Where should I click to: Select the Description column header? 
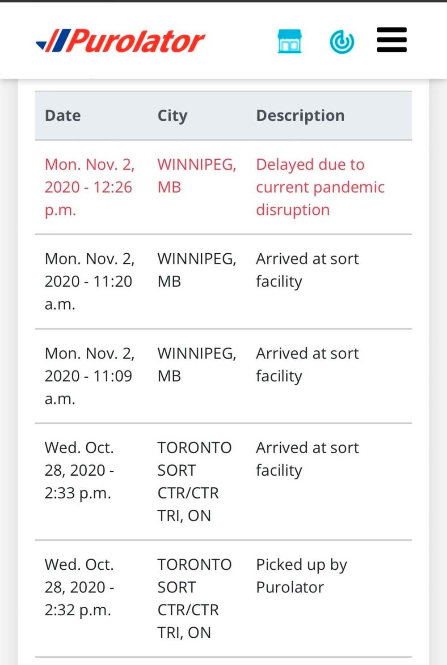tap(300, 115)
